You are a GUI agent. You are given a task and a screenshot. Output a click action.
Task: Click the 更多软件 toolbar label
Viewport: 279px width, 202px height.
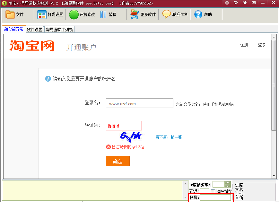coord(148,14)
